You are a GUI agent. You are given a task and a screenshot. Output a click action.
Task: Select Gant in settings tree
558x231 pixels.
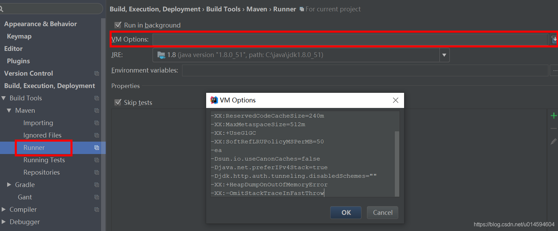25,197
